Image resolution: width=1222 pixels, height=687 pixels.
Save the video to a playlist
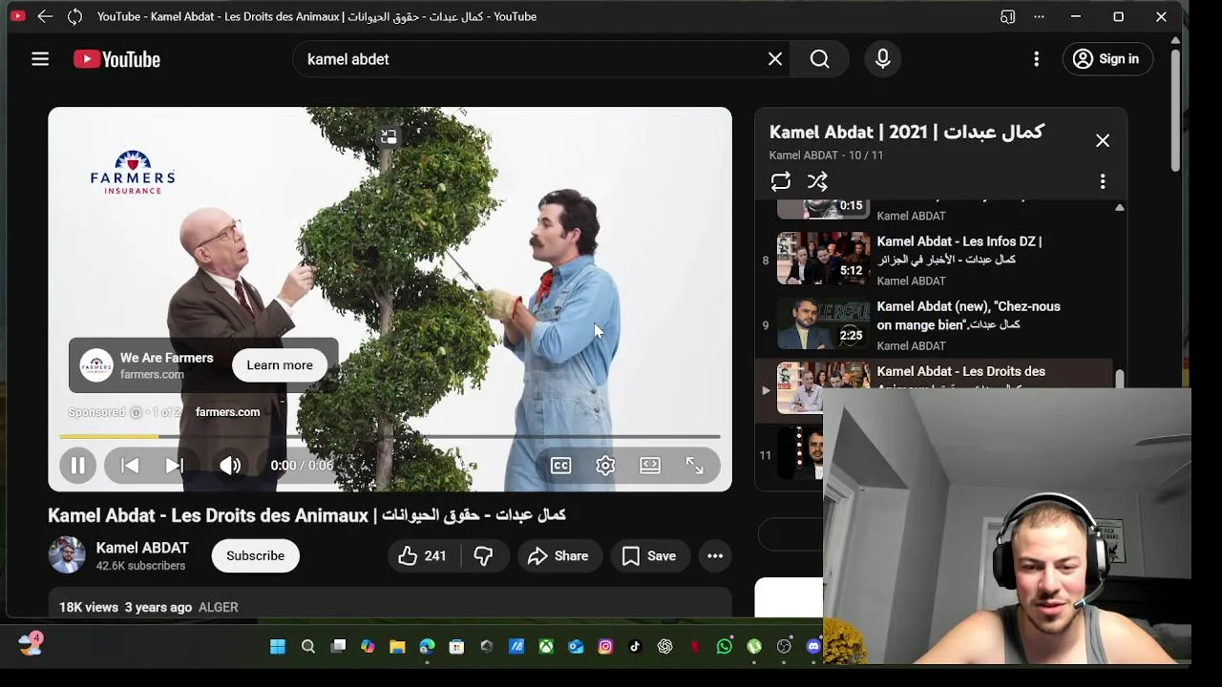[649, 556]
